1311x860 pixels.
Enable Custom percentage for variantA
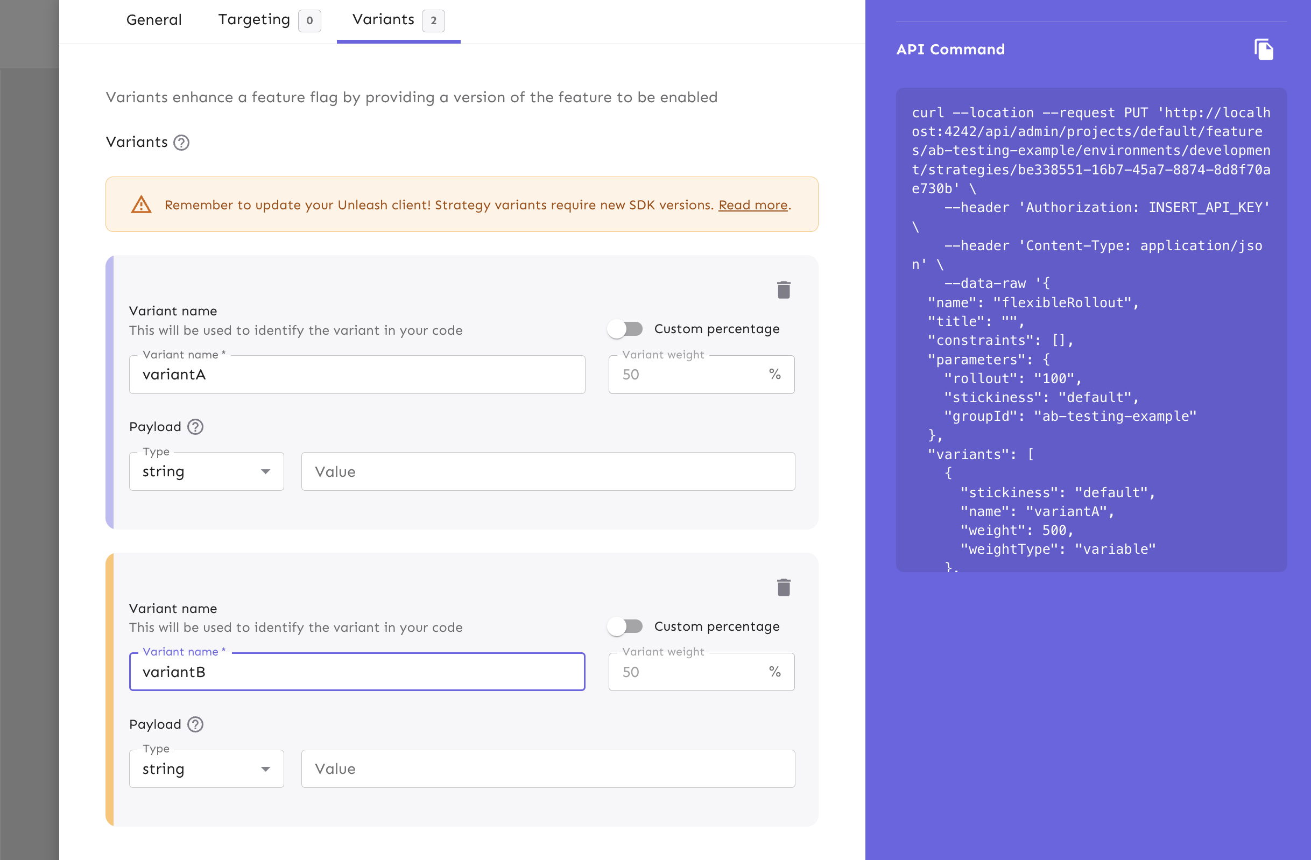625,328
